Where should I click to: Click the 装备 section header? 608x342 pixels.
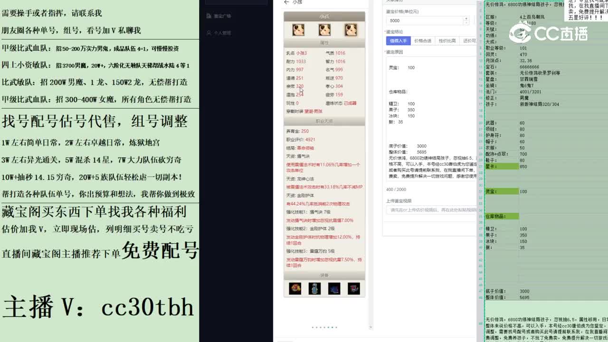324,275
